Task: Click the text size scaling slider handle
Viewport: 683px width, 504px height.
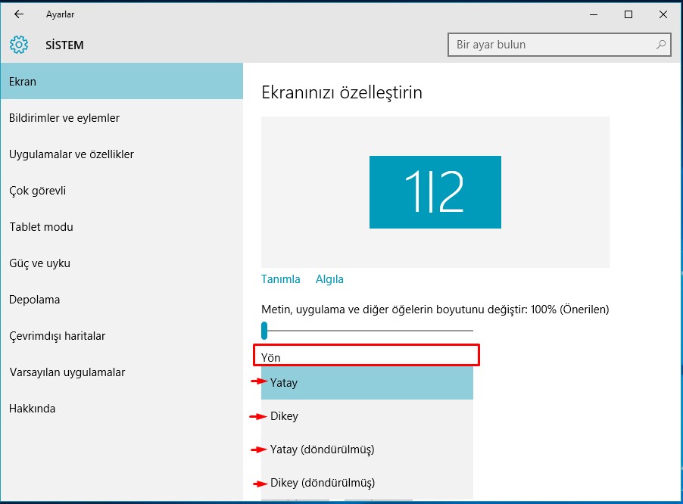Action: [x=264, y=330]
